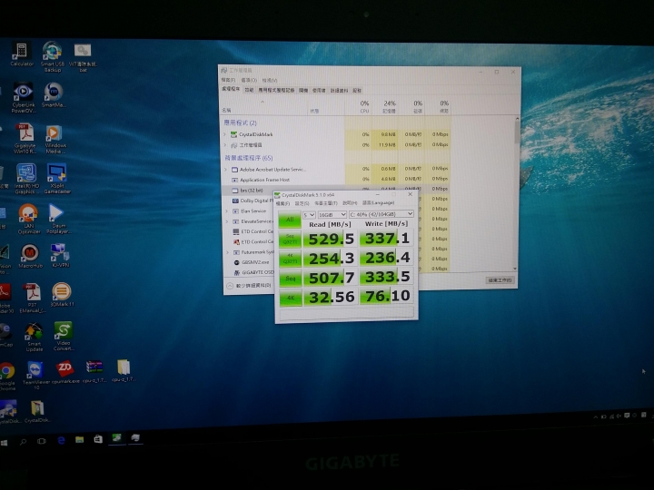Open the 佈景主題(T) menu in CrystalDiskMark
Viewport: 654px width, 490px height.
326,203
